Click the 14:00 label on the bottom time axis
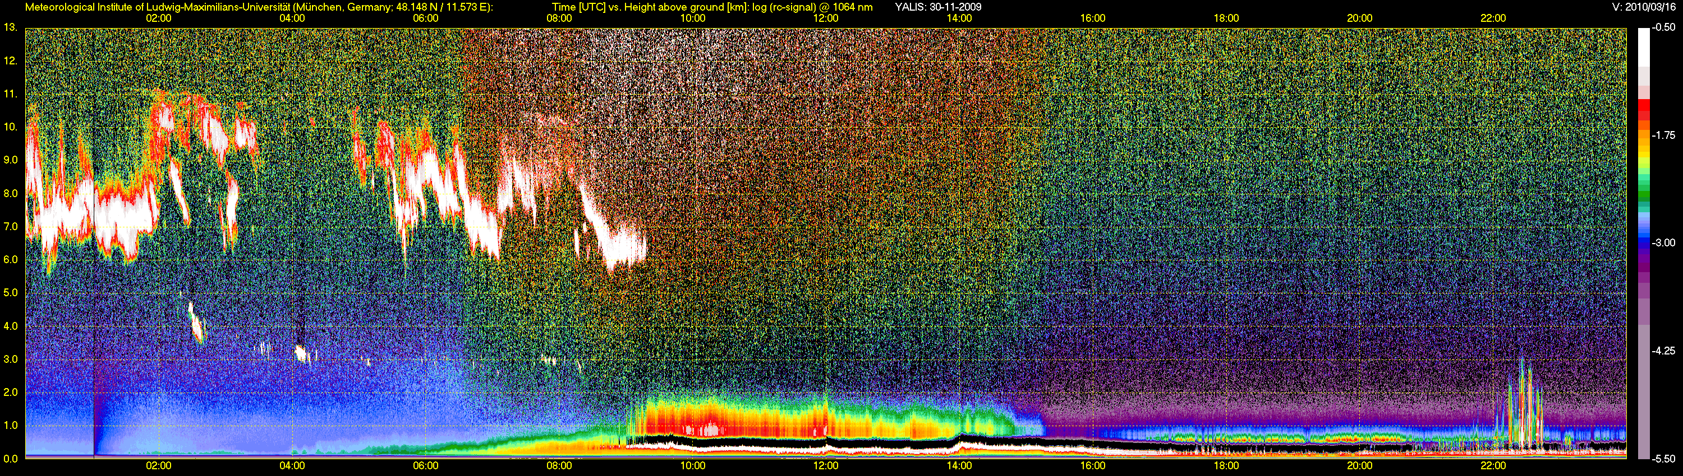The image size is (1683, 476). tap(959, 465)
